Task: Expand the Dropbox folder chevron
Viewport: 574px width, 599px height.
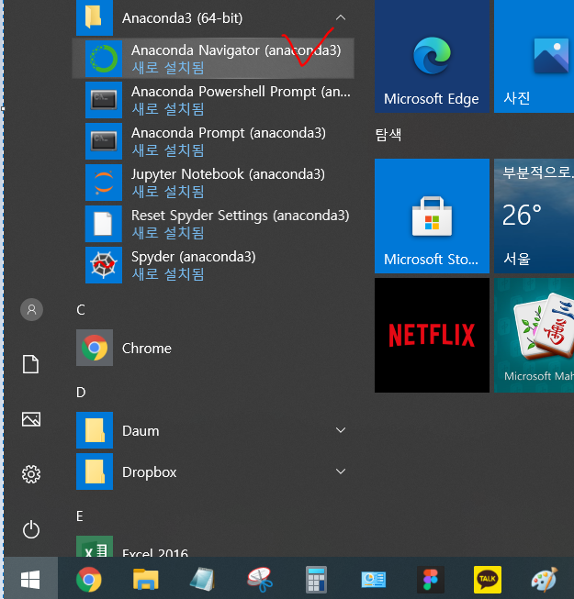Action: tap(341, 471)
